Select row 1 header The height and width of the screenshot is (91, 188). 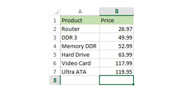click(55, 20)
